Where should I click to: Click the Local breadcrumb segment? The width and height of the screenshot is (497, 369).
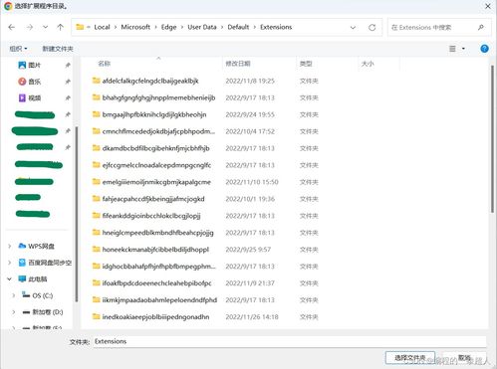tap(102, 27)
